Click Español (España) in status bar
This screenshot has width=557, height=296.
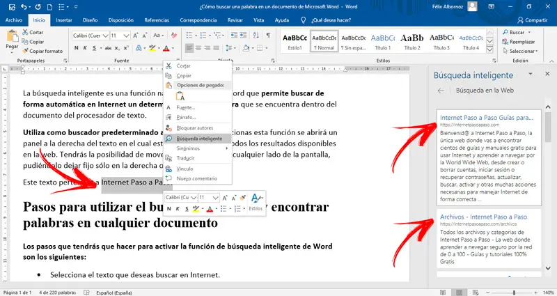pyautogui.click(x=114, y=293)
